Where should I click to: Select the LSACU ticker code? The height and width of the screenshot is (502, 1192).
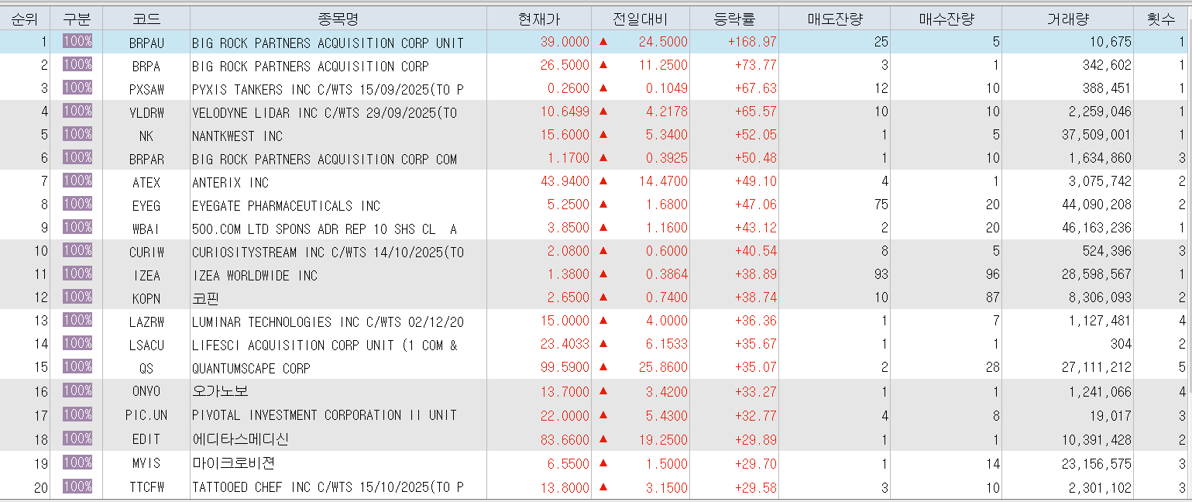coord(147,345)
